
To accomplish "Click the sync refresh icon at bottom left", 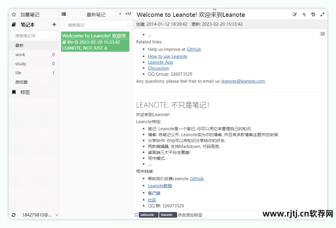I will click(13, 215).
